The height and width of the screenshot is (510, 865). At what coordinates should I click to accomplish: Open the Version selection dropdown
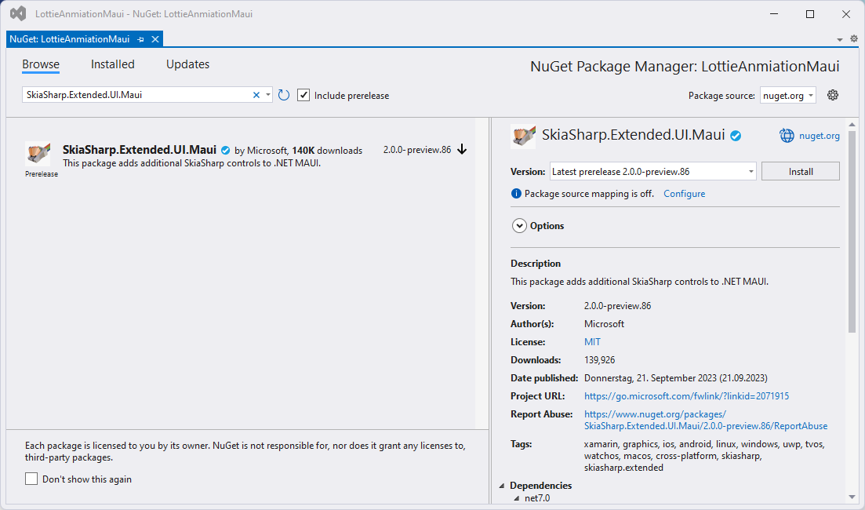click(751, 171)
